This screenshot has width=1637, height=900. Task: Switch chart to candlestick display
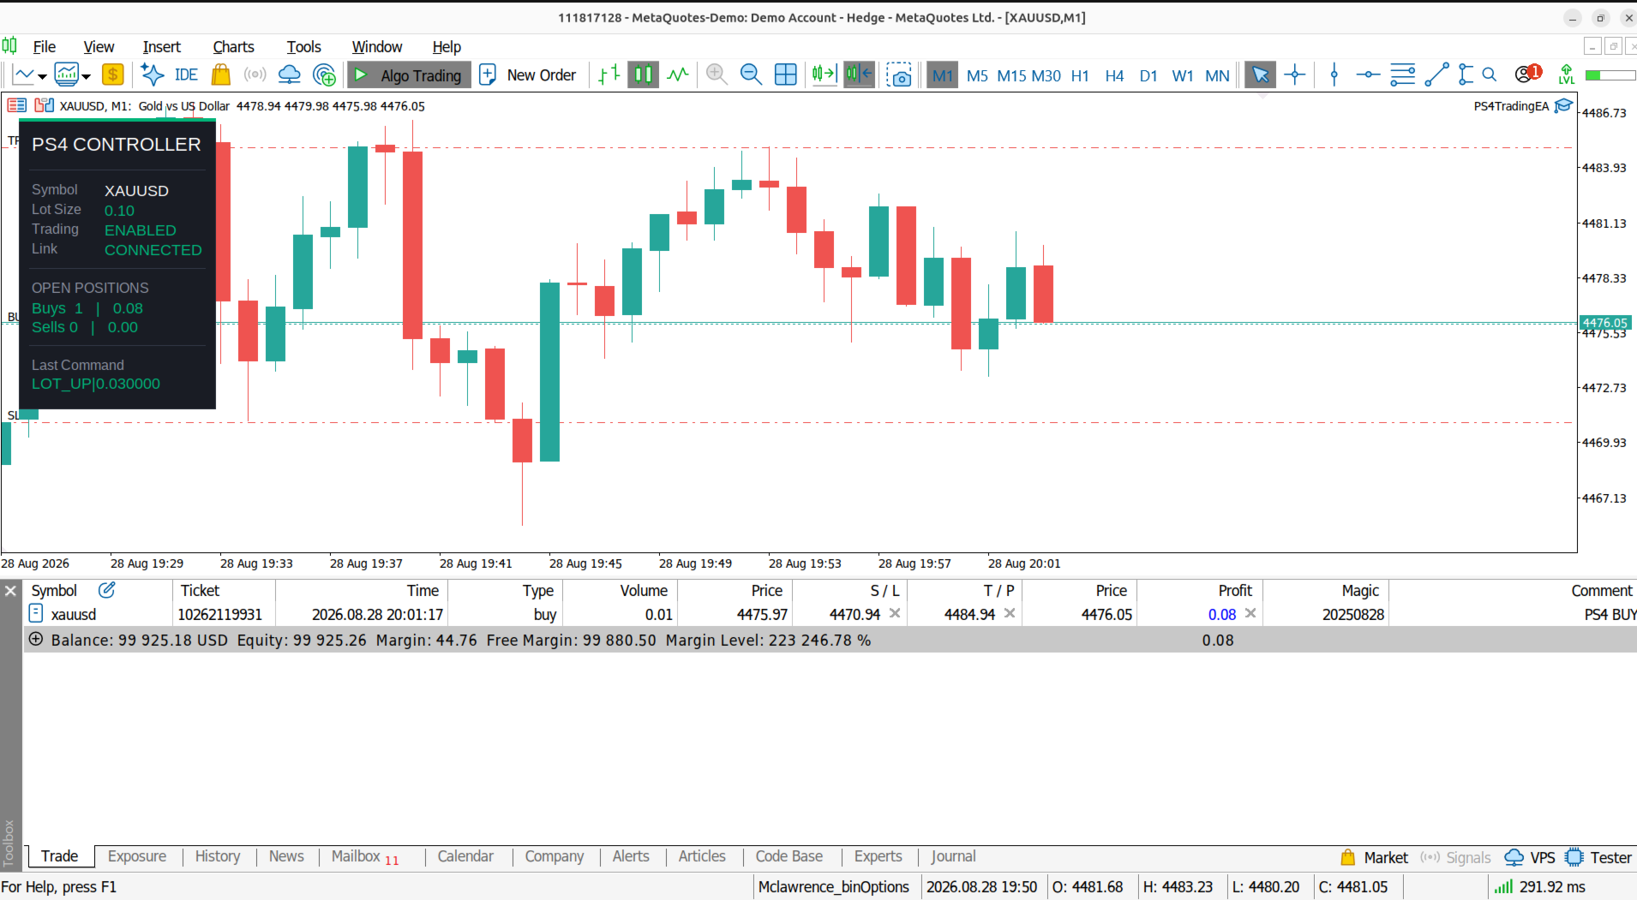pyautogui.click(x=644, y=75)
